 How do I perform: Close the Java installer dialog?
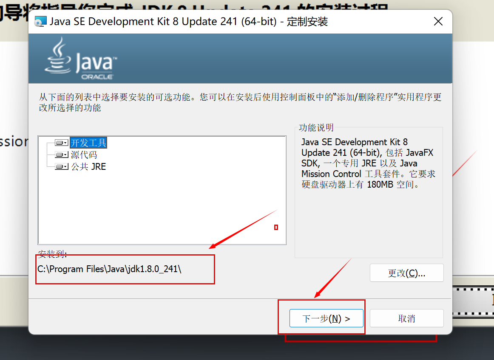point(438,21)
